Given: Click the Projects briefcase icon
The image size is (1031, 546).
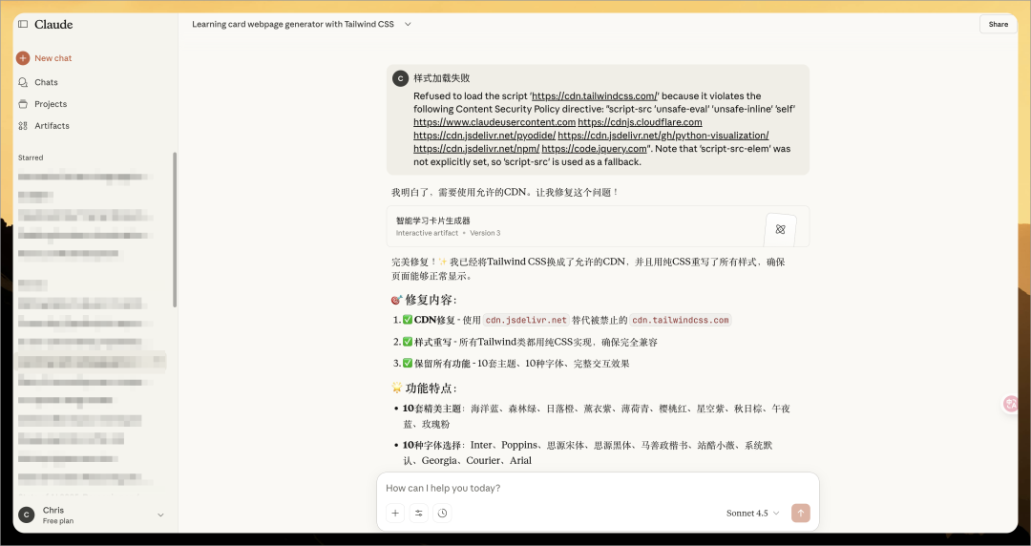Looking at the screenshot, I should (x=23, y=104).
